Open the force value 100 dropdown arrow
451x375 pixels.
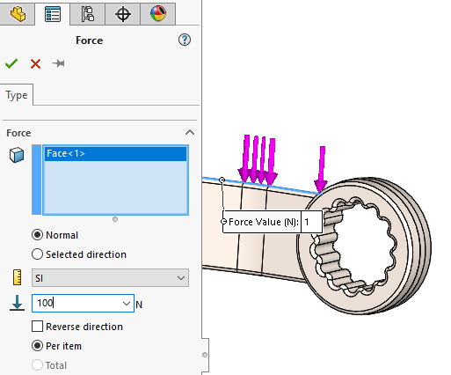pyautogui.click(x=127, y=303)
